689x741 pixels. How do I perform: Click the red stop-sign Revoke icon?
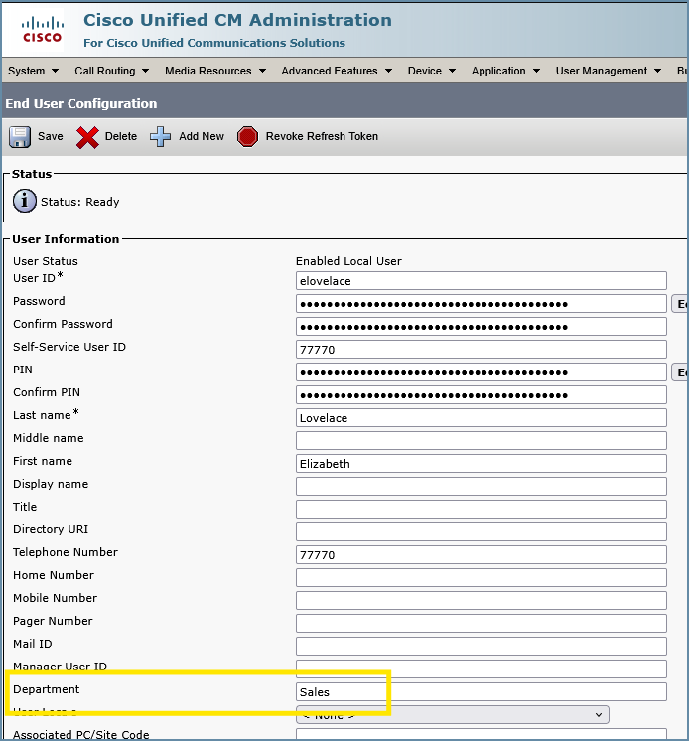(x=247, y=136)
